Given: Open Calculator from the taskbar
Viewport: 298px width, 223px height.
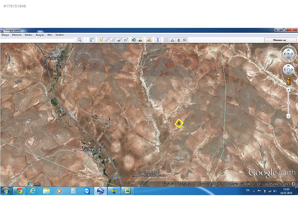Looking at the screenshot, I should coord(73,191).
